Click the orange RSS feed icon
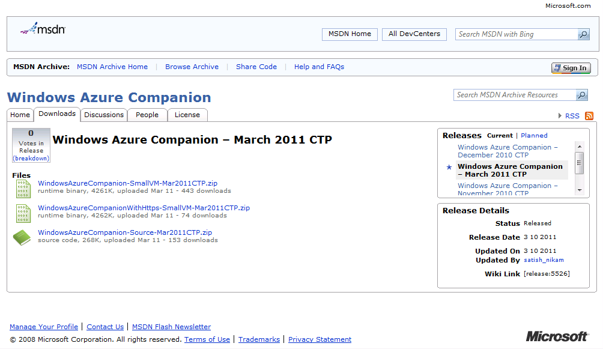The image size is (603, 349). tap(589, 116)
